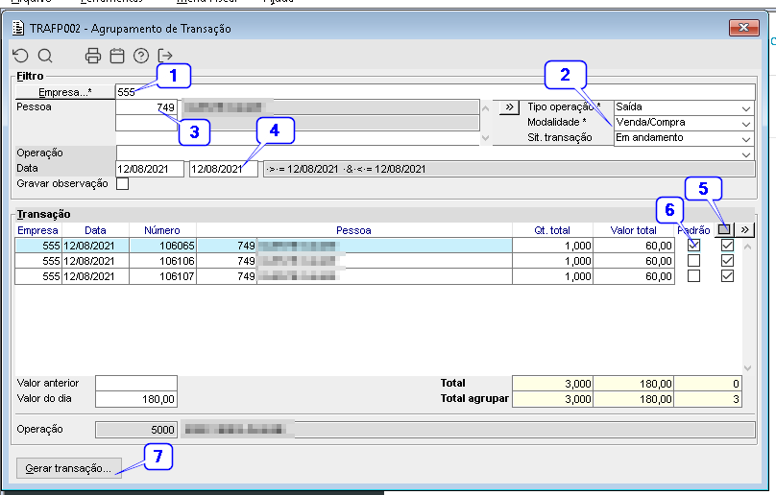776x495 pixels.
Task: Click the start date field 12/08/2021
Action: click(x=150, y=169)
